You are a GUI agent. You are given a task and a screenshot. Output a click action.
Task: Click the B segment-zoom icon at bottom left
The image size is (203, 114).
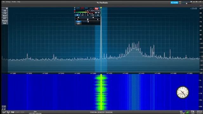(x=5, y=106)
